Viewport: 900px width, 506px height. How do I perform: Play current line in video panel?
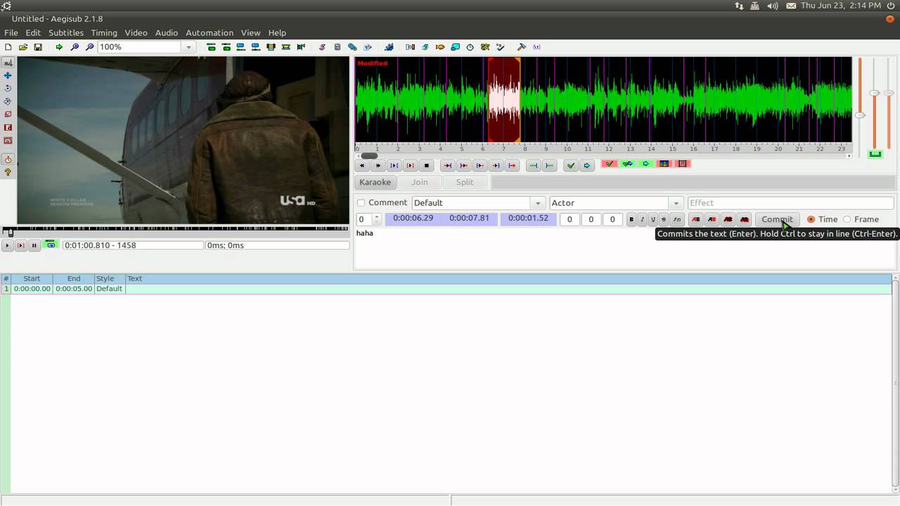pyautogui.click(x=20, y=245)
